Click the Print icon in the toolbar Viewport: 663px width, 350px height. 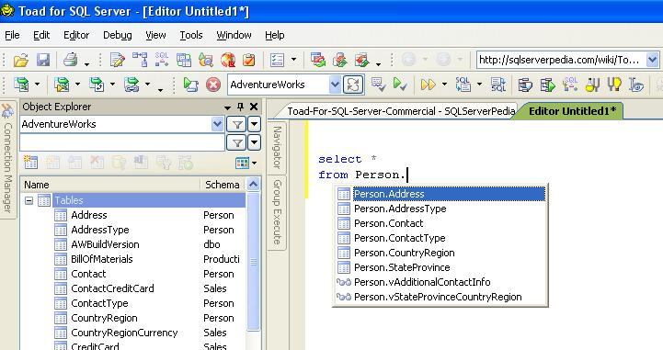[70, 60]
